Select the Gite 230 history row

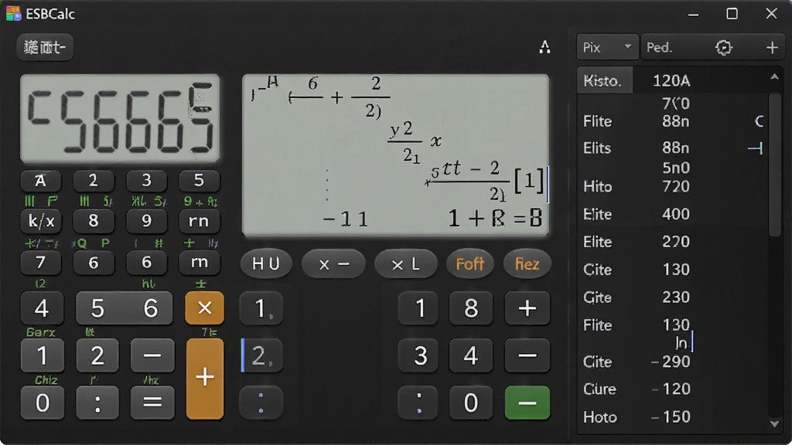coord(672,297)
